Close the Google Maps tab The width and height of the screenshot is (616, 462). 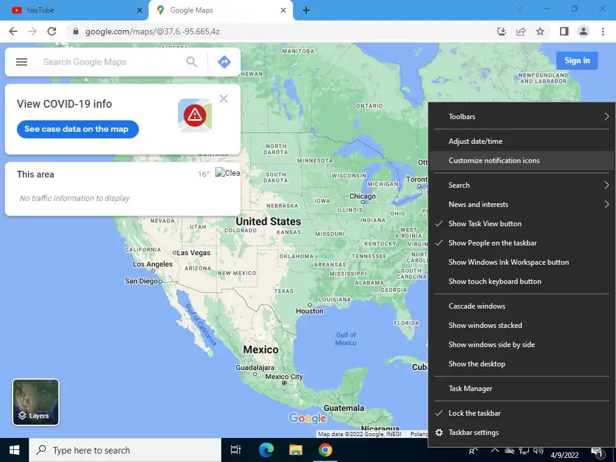pyautogui.click(x=283, y=10)
